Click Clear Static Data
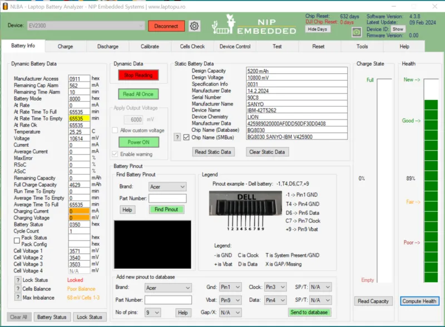The width and height of the screenshot is (445, 327). coord(268,152)
